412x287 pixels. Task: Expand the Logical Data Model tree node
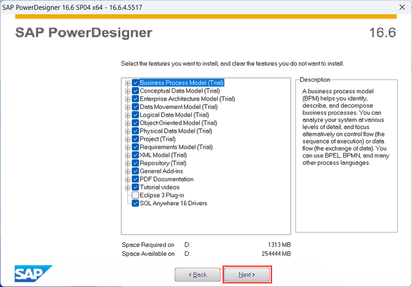127,115
